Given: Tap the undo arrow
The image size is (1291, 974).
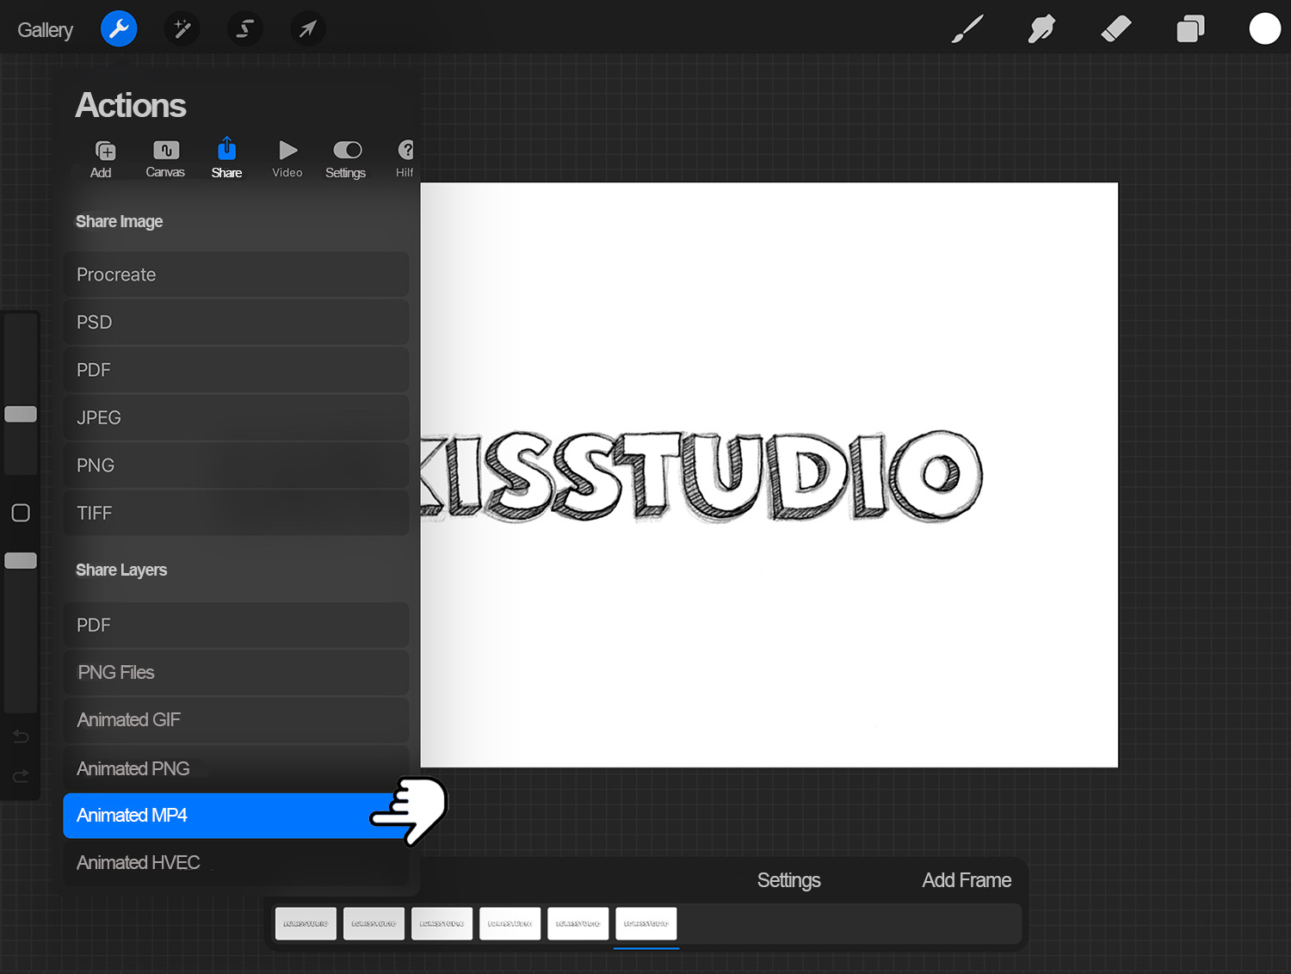Looking at the screenshot, I should point(20,737).
